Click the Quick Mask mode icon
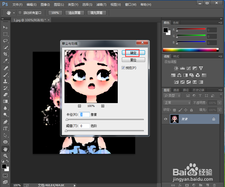This screenshot has width=225, height=187. (x=5, y=176)
